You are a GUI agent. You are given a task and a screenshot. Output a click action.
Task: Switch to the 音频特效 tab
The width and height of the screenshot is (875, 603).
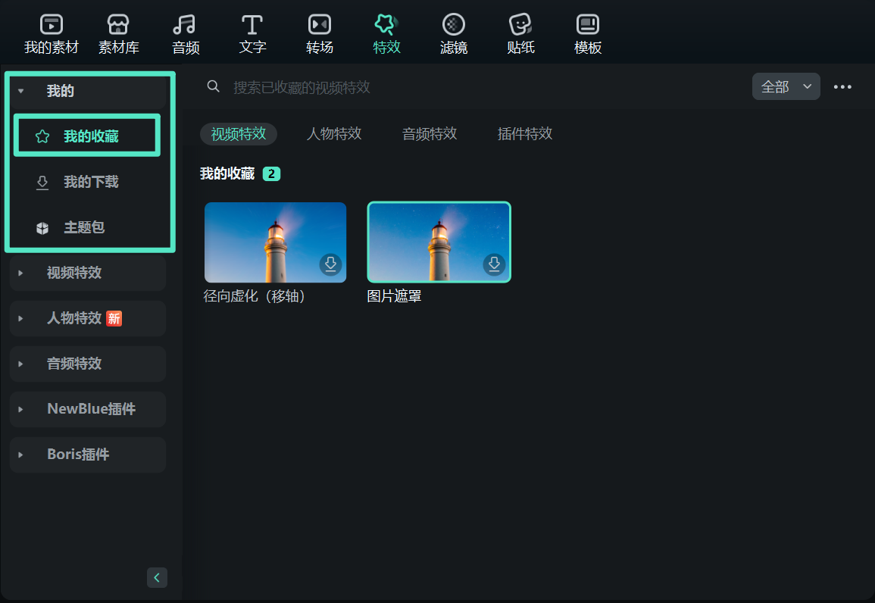(x=430, y=134)
